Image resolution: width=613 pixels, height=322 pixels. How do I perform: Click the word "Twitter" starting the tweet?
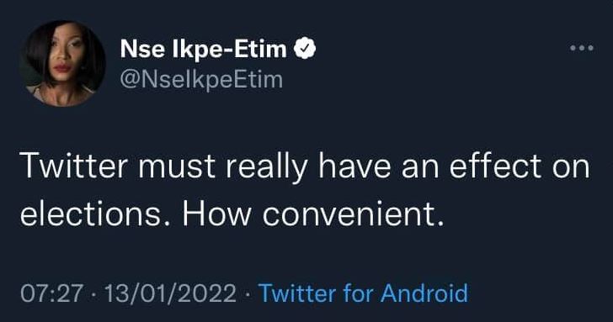point(74,166)
